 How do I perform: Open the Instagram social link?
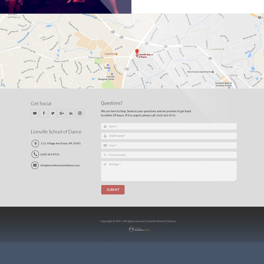(80, 113)
